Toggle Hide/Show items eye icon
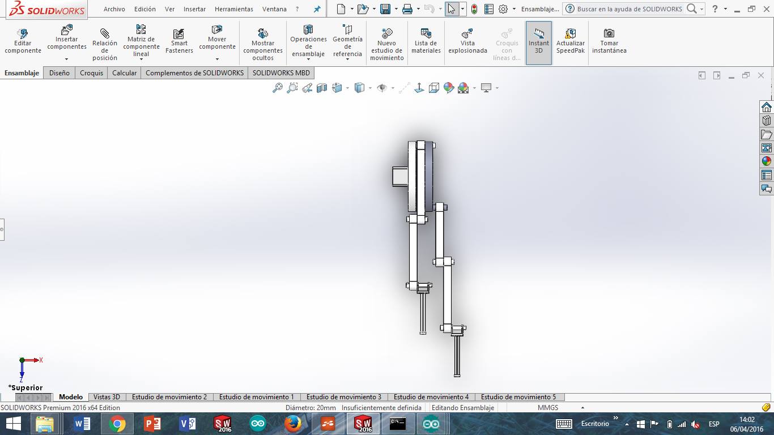 tap(382, 88)
